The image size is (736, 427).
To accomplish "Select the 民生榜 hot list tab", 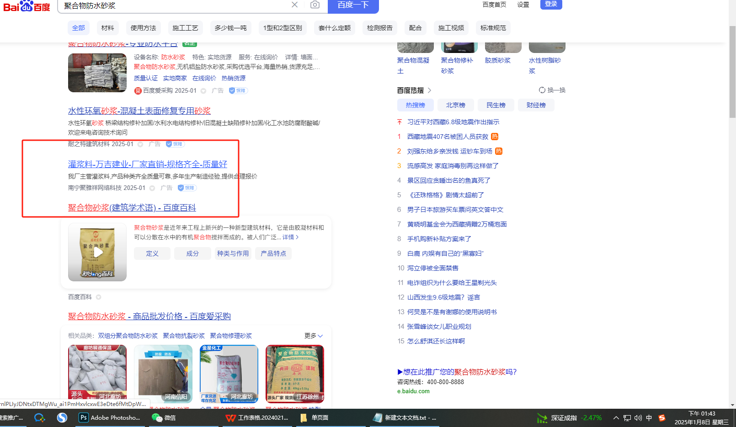I will click(x=496, y=105).
